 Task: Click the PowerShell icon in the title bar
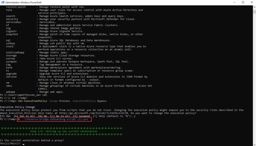click(x=3, y=2)
